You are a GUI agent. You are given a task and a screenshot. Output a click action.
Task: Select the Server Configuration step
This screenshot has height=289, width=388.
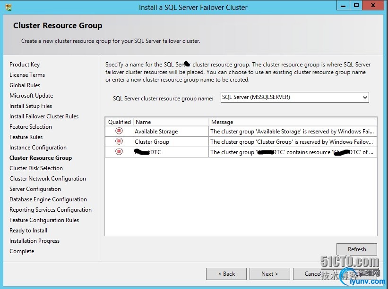[x=35, y=189]
